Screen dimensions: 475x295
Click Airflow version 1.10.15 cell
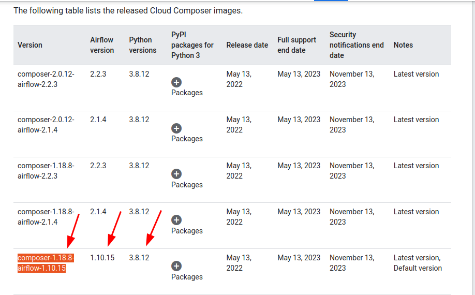coord(102,258)
